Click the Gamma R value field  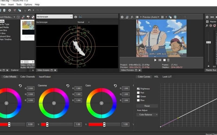click(x=78, y=89)
